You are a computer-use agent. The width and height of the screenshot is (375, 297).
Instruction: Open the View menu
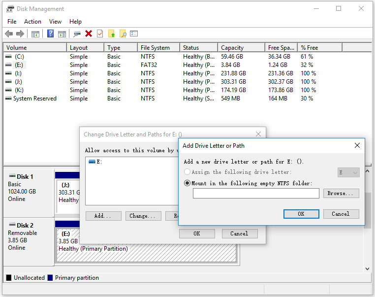click(55, 22)
